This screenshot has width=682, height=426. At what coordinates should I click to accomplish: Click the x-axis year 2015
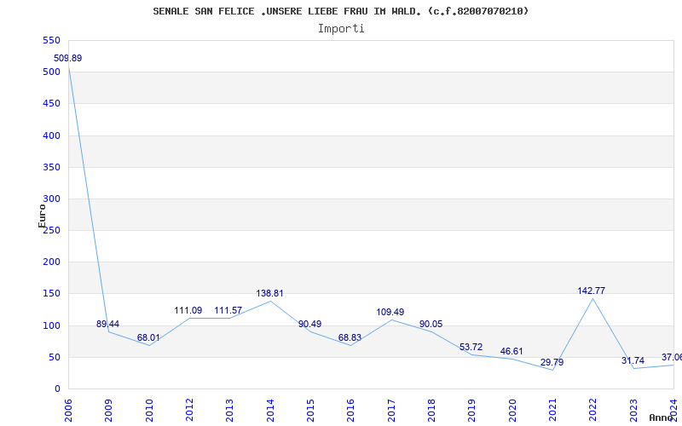[x=310, y=410]
